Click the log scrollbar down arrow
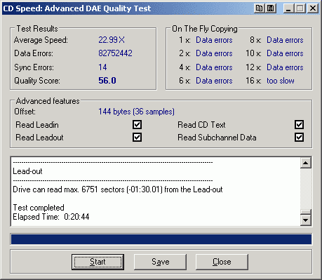Viewport: 322px width, 280px height. click(306, 220)
